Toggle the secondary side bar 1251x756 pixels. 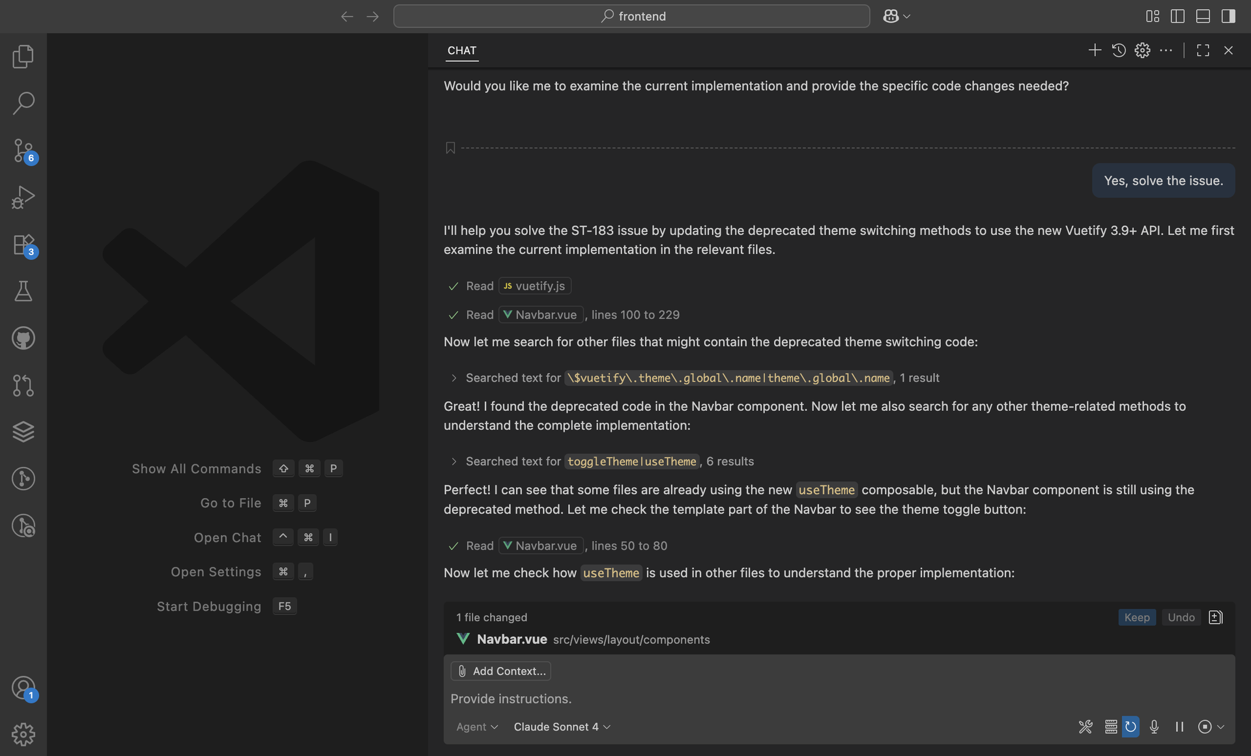pyautogui.click(x=1228, y=16)
